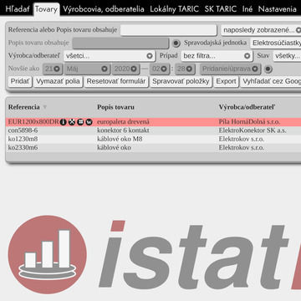The image size is (301, 301).
Task: Select the Tovary tab
Action: (x=46, y=9)
